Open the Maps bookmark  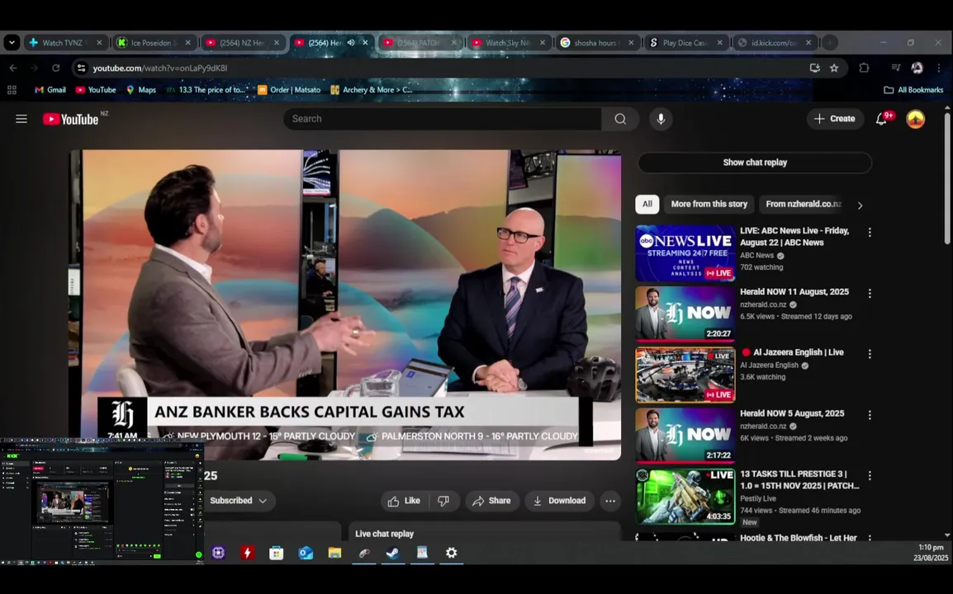(x=141, y=90)
